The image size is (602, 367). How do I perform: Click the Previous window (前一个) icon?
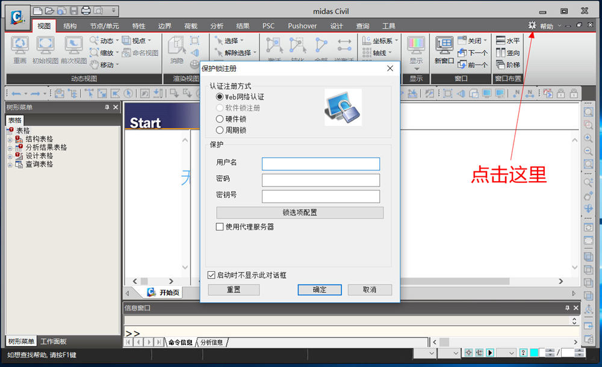coord(462,64)
